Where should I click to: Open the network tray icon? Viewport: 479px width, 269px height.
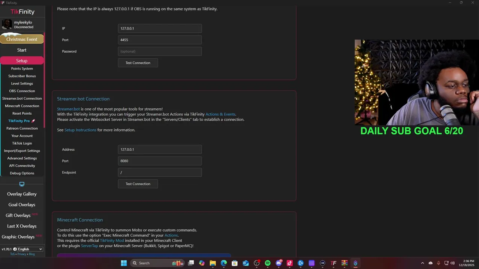(446, 263)
